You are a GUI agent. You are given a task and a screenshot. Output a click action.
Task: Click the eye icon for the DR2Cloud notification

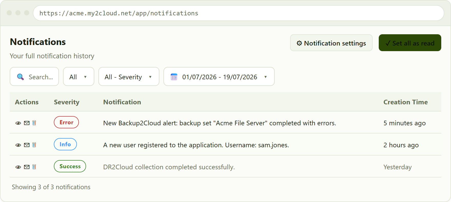[x=18, y=167]
